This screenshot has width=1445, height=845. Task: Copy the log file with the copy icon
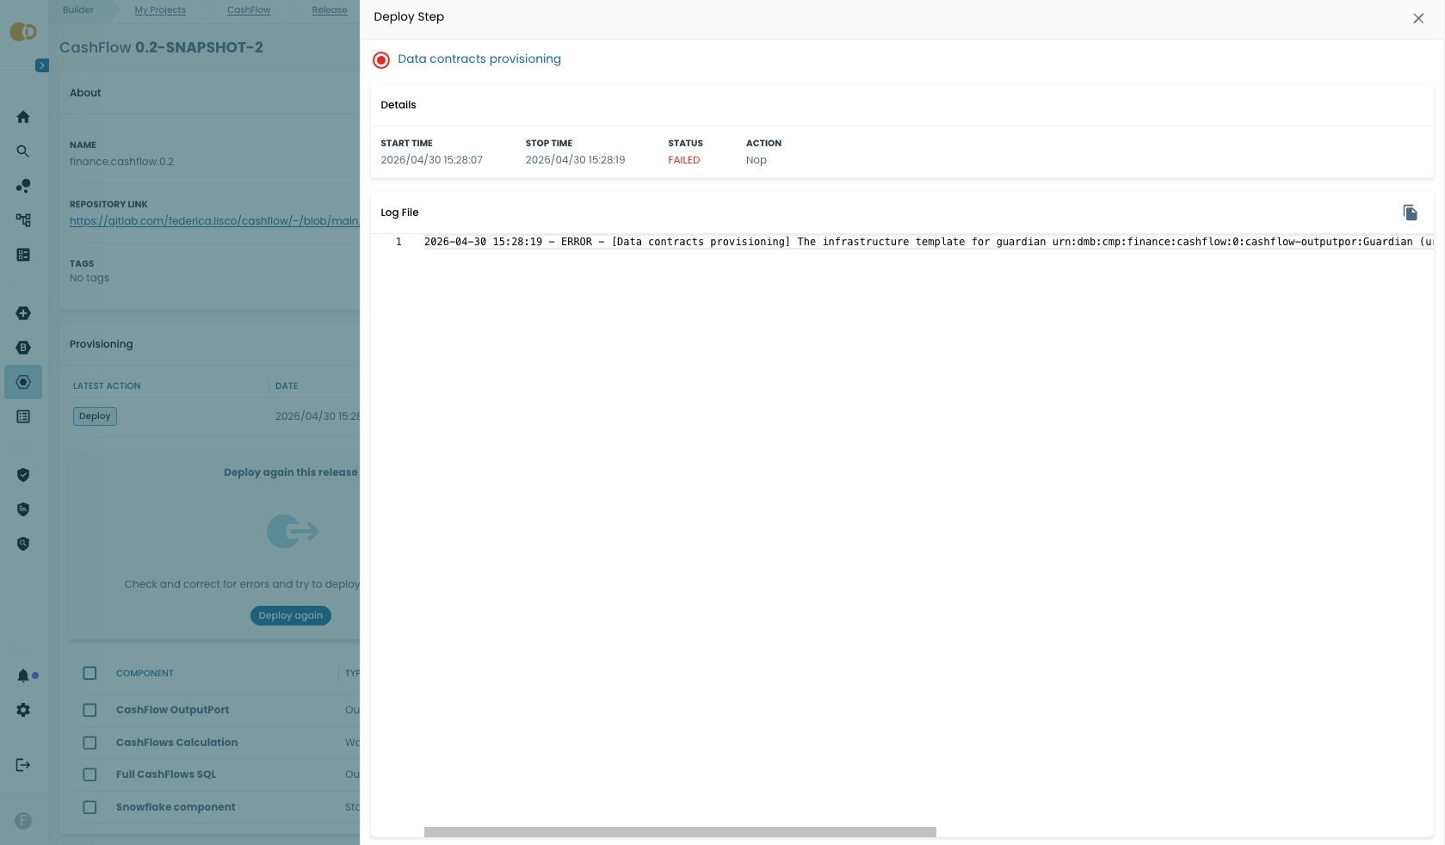pyautogui.click(x=1410, y=213)
